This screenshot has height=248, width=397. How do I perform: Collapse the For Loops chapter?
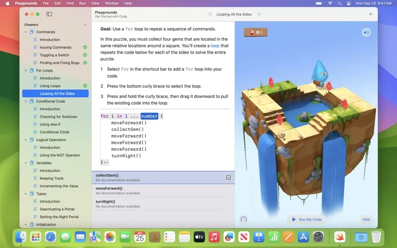pos(26,70)
